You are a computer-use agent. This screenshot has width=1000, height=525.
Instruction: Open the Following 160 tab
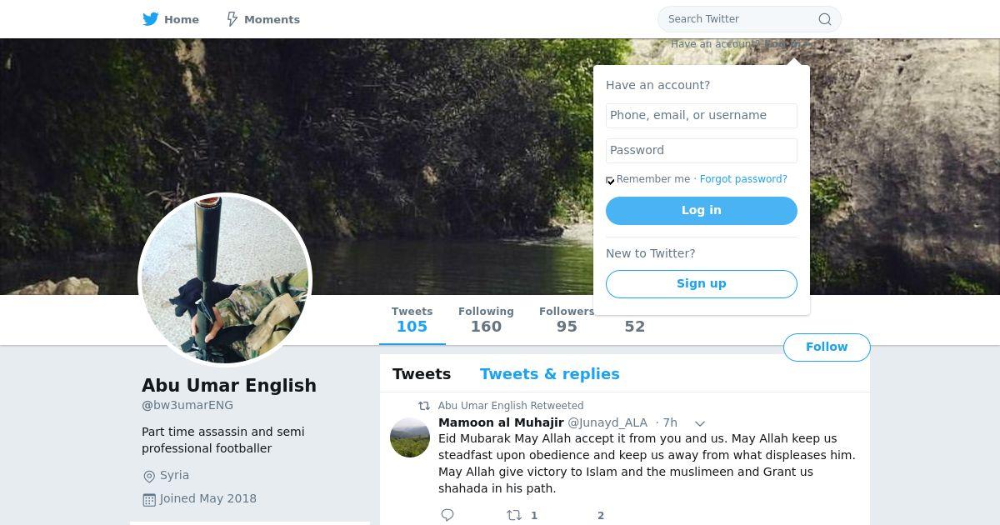point(486,319)
